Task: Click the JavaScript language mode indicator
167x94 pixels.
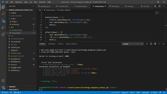Action: click(145, 92)
